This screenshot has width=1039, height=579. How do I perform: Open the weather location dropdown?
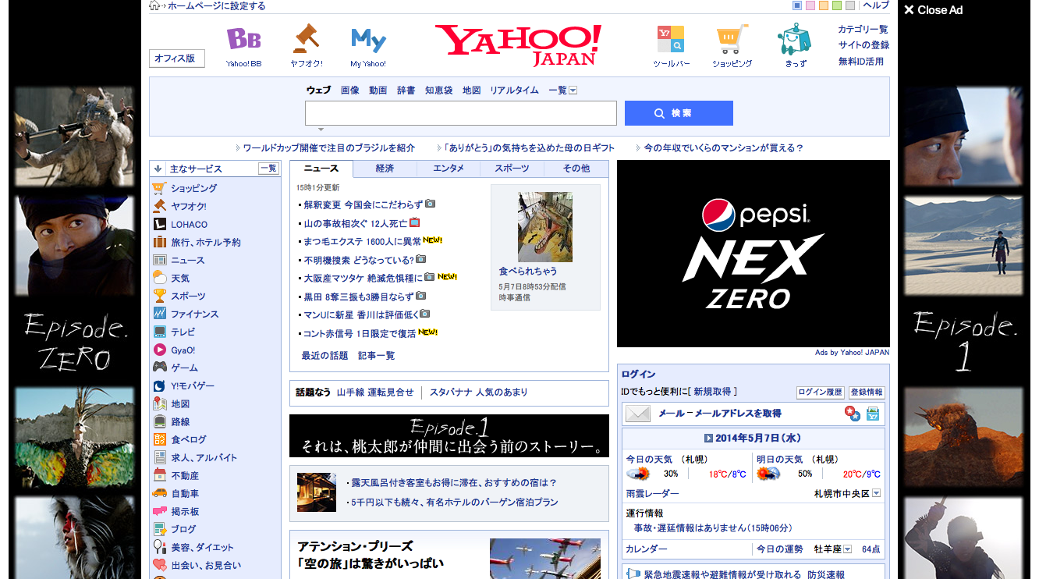coord(876,493)
